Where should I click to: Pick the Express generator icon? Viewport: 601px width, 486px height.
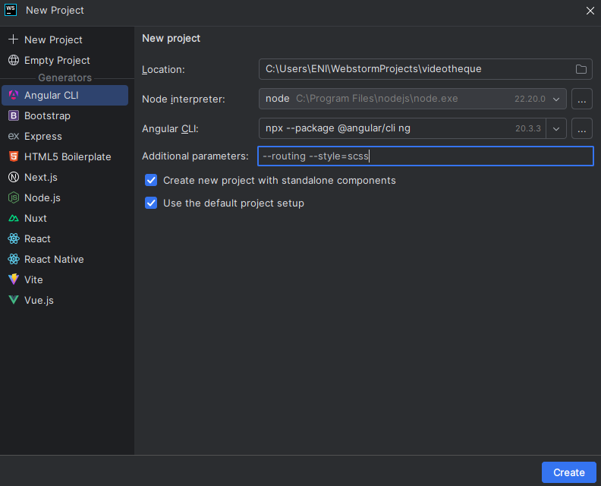point(13,137)
